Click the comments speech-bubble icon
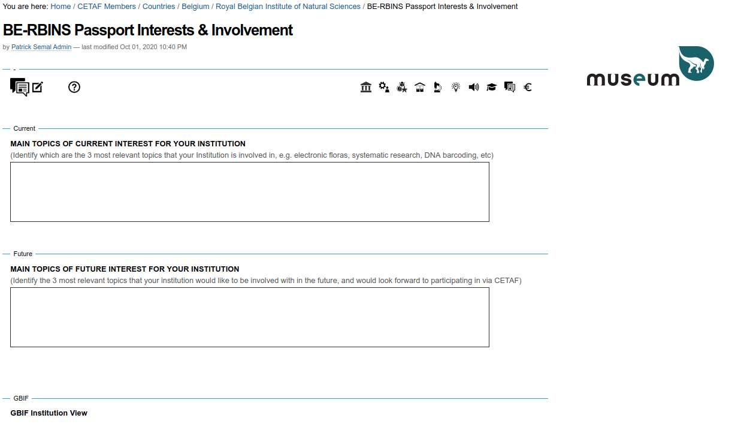Viewport: 732px width, 436px height. [19, 87]
